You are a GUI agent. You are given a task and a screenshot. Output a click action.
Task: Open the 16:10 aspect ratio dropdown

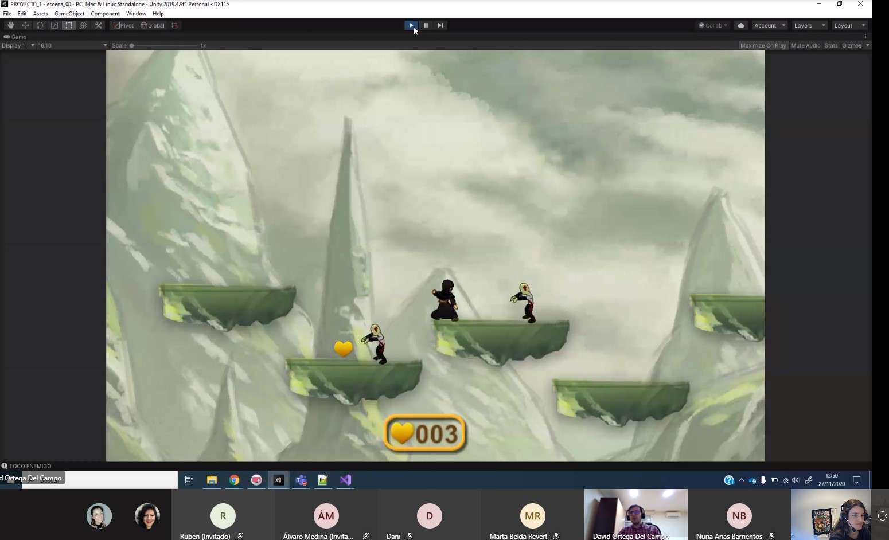(x=72, y=45)
